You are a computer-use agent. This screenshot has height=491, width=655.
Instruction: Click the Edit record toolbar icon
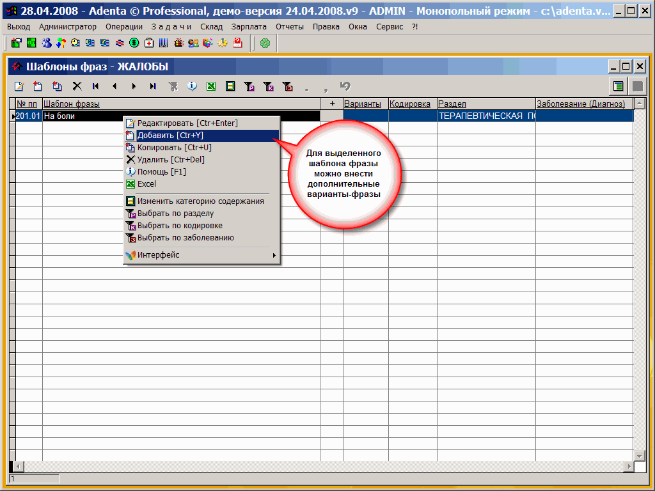19,86
